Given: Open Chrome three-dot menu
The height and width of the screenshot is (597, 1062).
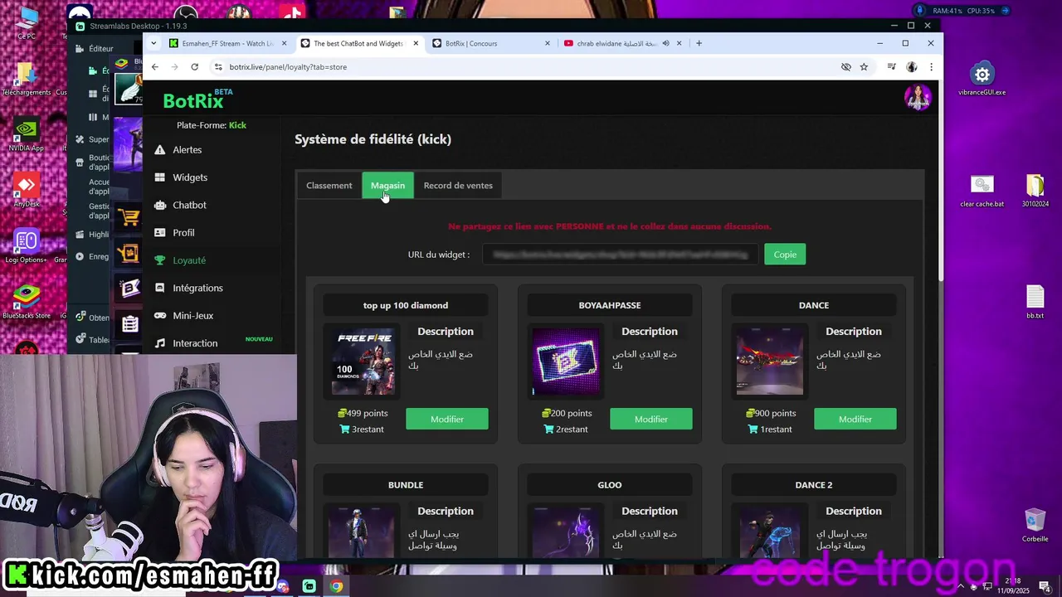Looking at the screenshot, I should (931, 67).
